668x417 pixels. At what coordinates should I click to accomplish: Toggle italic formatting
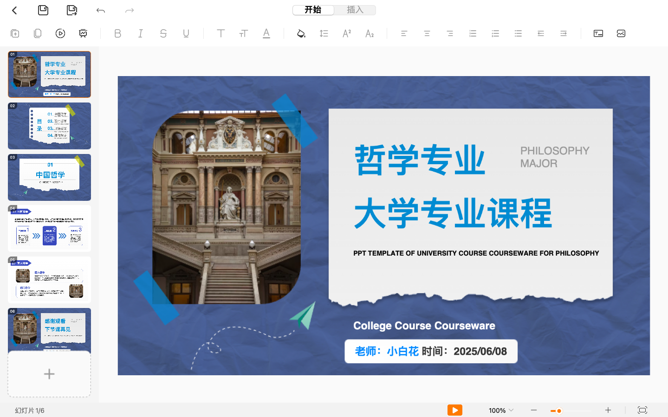click(140, 33)
